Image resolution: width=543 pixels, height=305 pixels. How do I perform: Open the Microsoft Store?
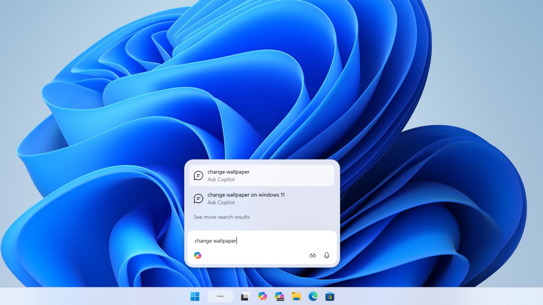329,296
